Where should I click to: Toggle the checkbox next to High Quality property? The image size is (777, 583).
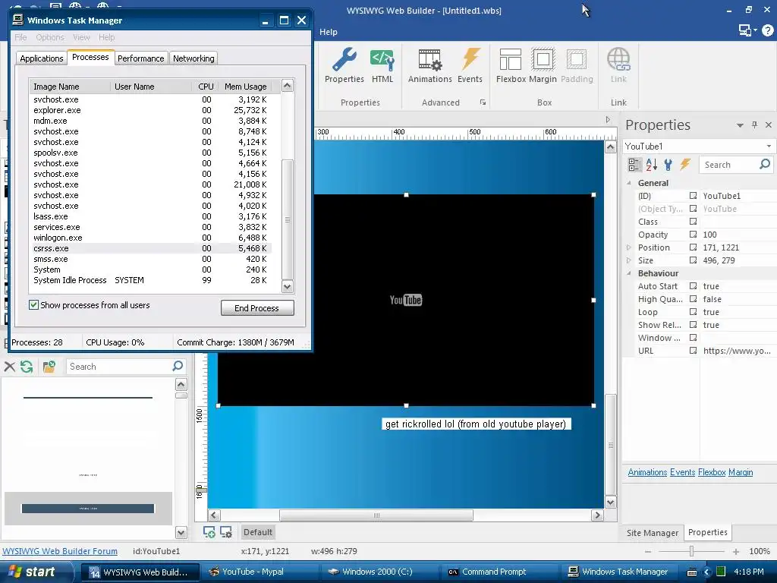[694, 299]
